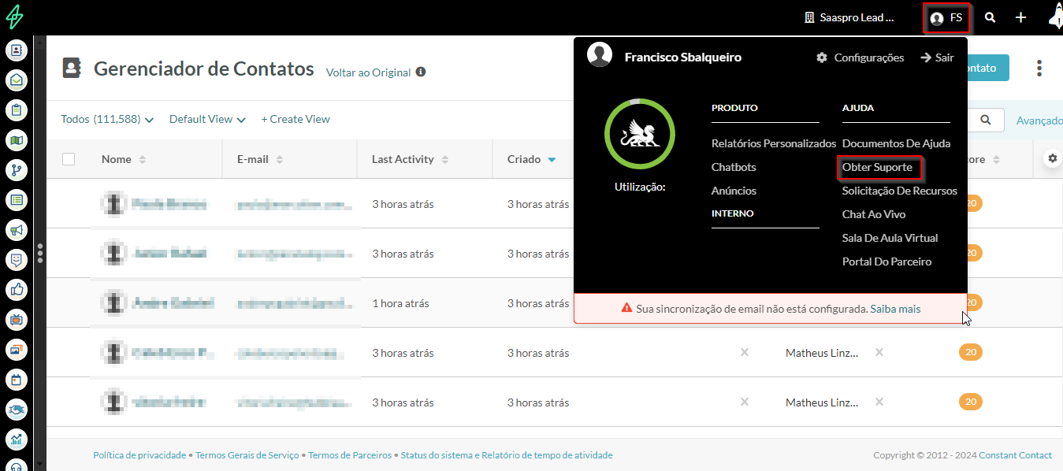
Task: Select Obter Suporte from Ajuda menu
Action: click(877, 168)
